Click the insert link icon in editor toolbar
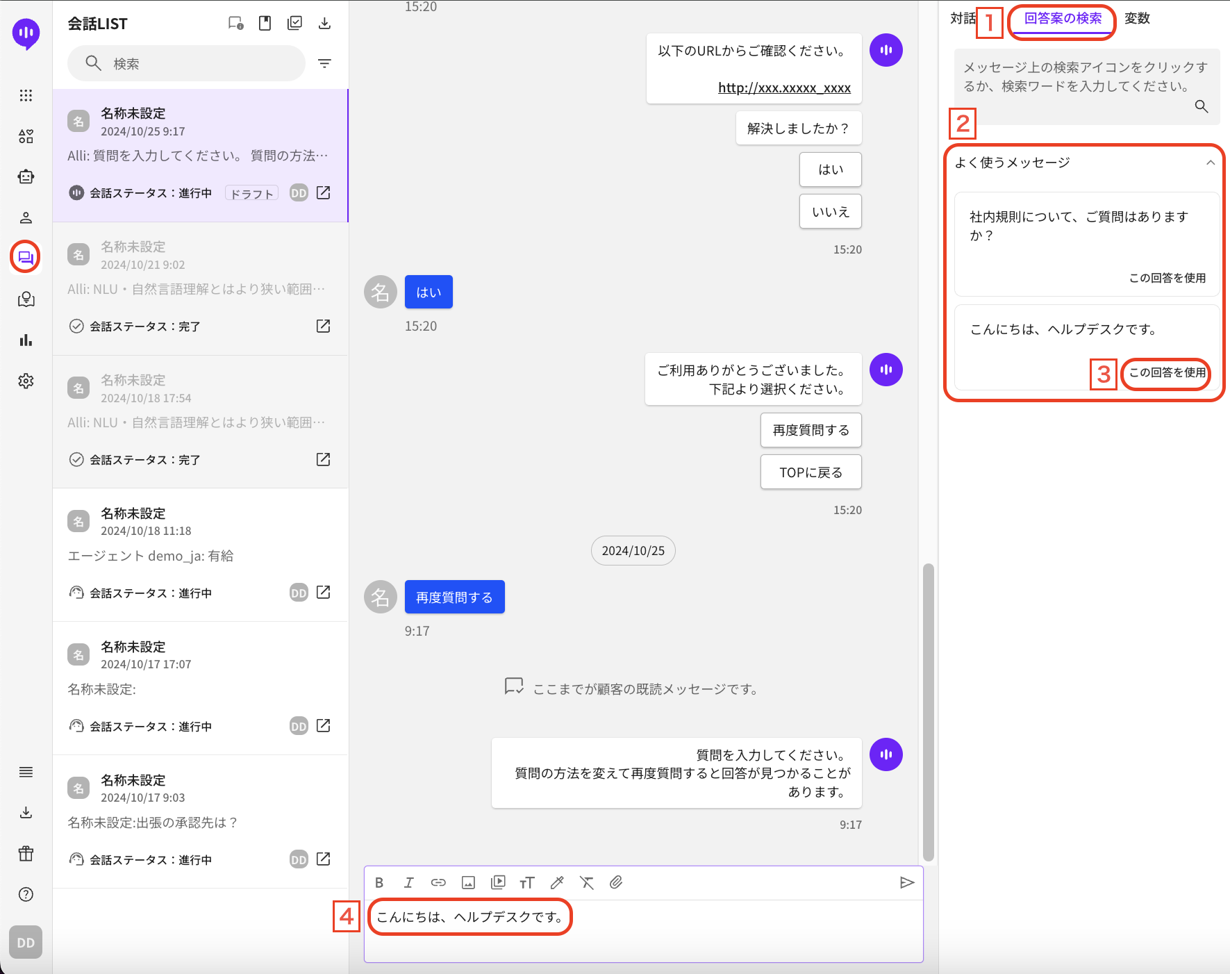This screenshot has width=1230, height=974. click(438, 882)
